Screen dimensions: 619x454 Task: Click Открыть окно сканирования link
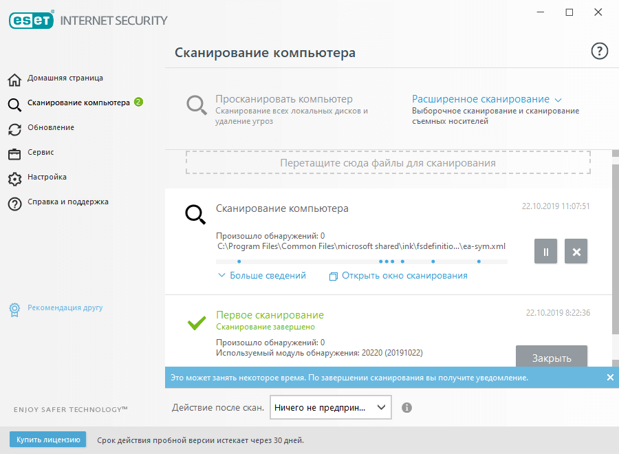coord(404,276)
